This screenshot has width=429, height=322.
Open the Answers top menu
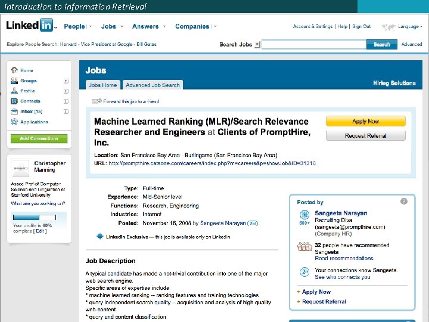(x=145, y=26)
